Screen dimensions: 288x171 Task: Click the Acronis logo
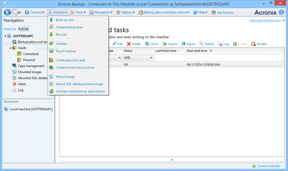[x=265, y=12]
